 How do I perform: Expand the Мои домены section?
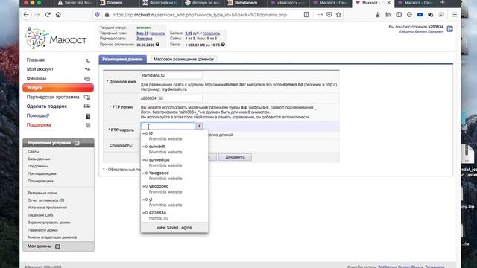[57, 246]
